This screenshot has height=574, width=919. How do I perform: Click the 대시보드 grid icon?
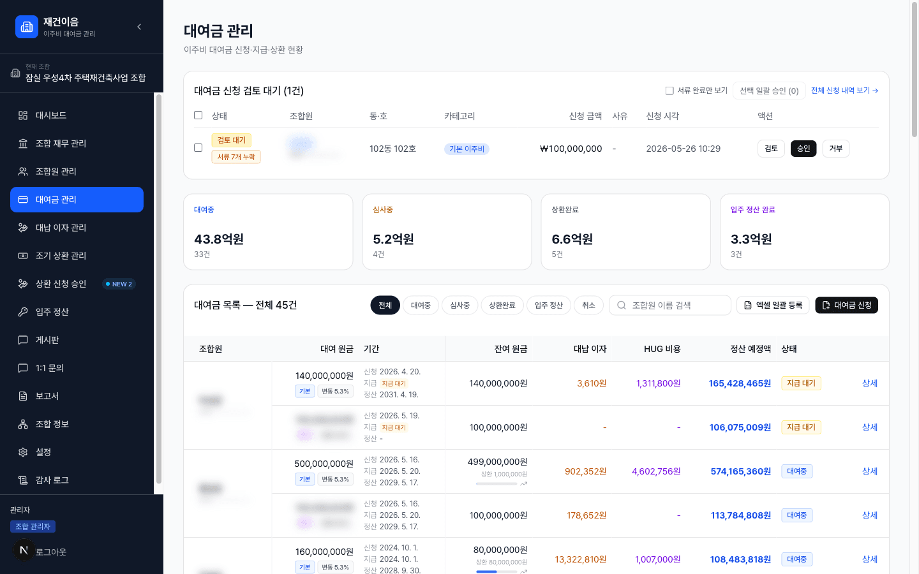23,115
